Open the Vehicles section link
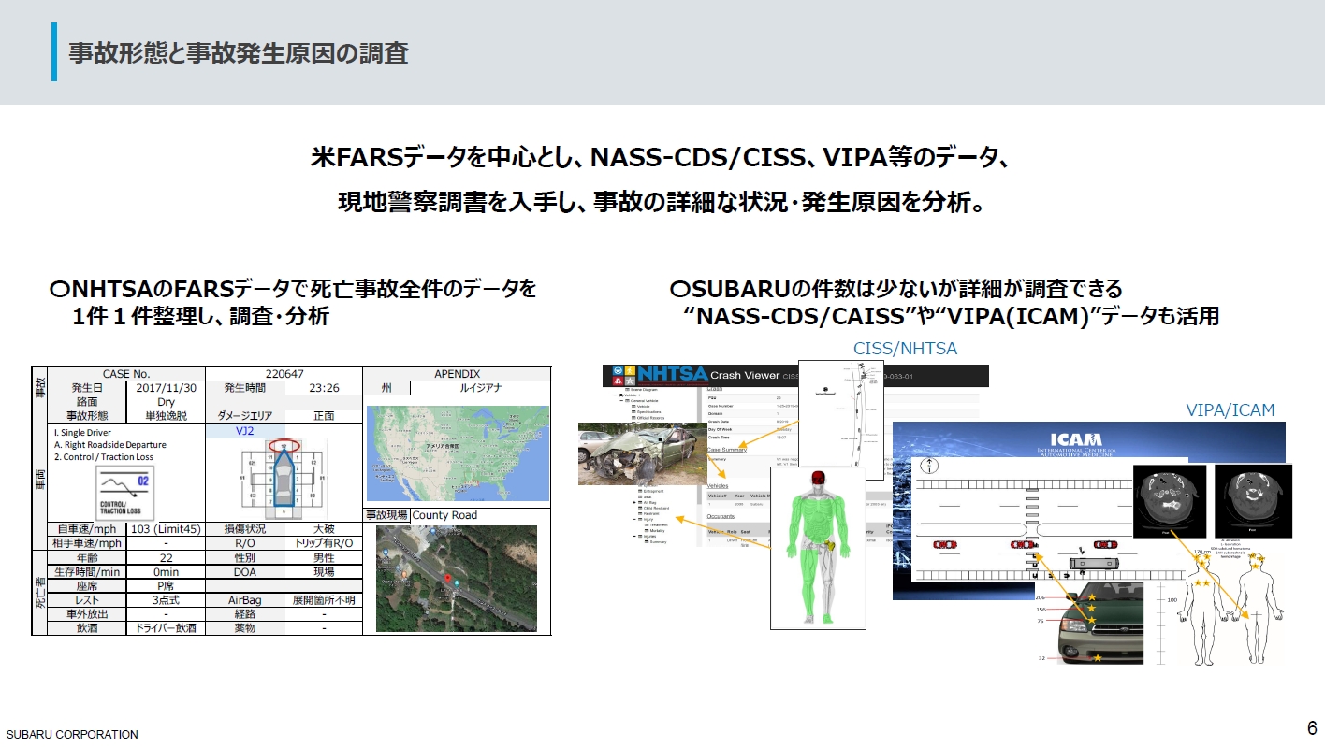This screenshot has width=1325, height=747. [718, 485]
